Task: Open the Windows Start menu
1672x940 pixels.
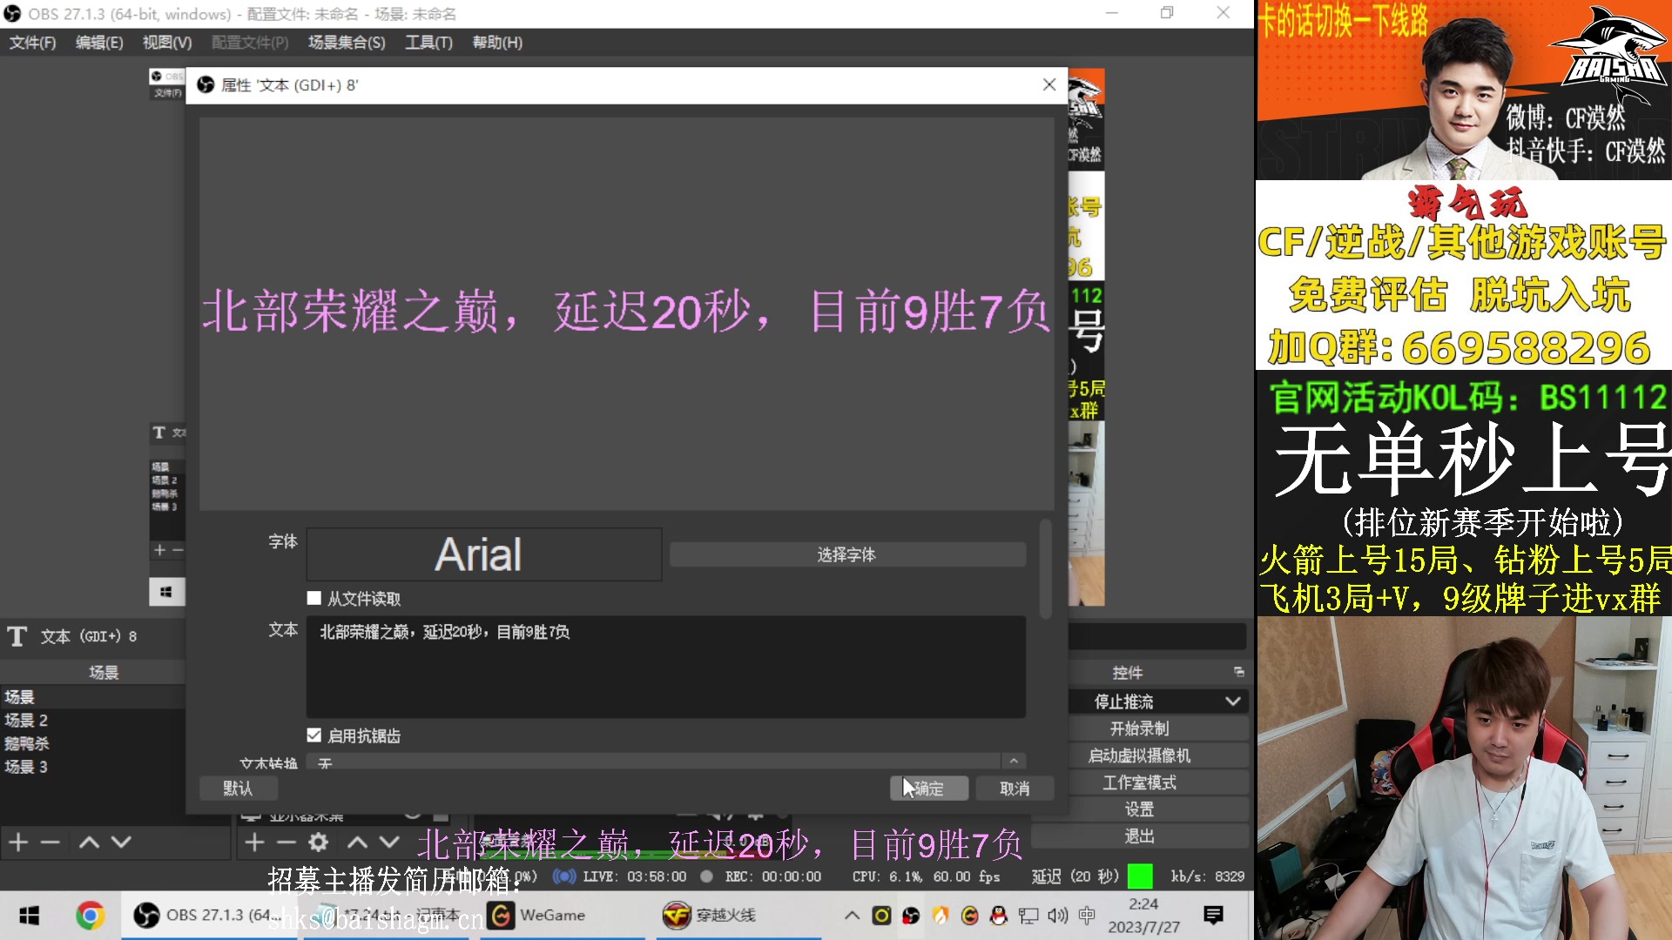Action: pos(29,916)
